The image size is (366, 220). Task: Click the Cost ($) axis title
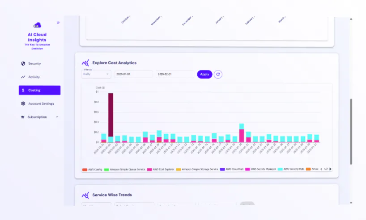100,88
